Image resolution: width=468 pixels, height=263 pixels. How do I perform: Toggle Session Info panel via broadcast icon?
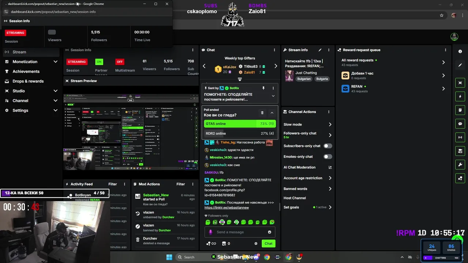point(460,137)
